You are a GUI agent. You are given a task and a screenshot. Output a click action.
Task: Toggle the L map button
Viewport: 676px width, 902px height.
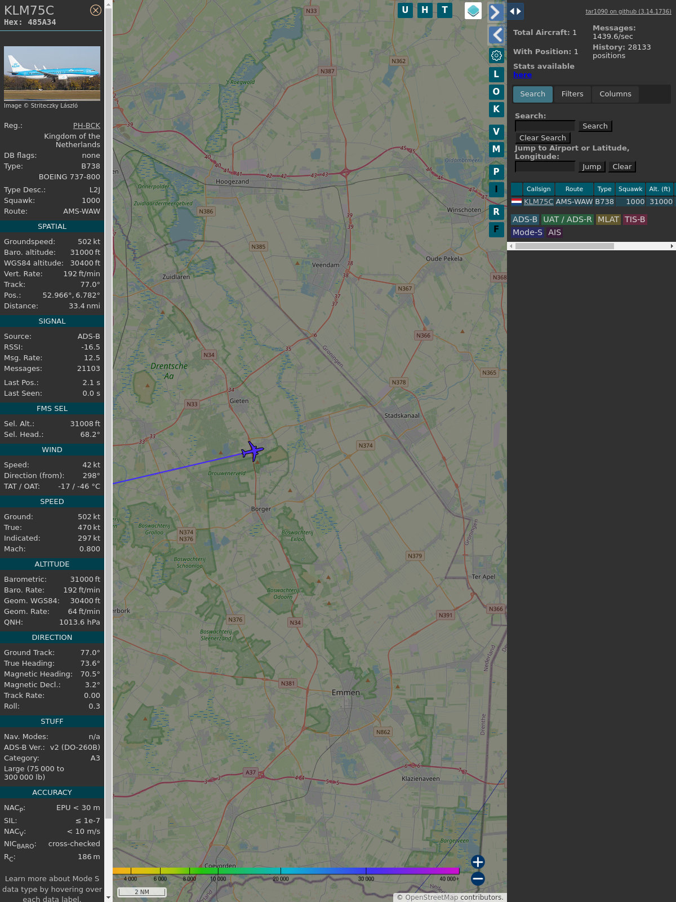coord(496,74)
